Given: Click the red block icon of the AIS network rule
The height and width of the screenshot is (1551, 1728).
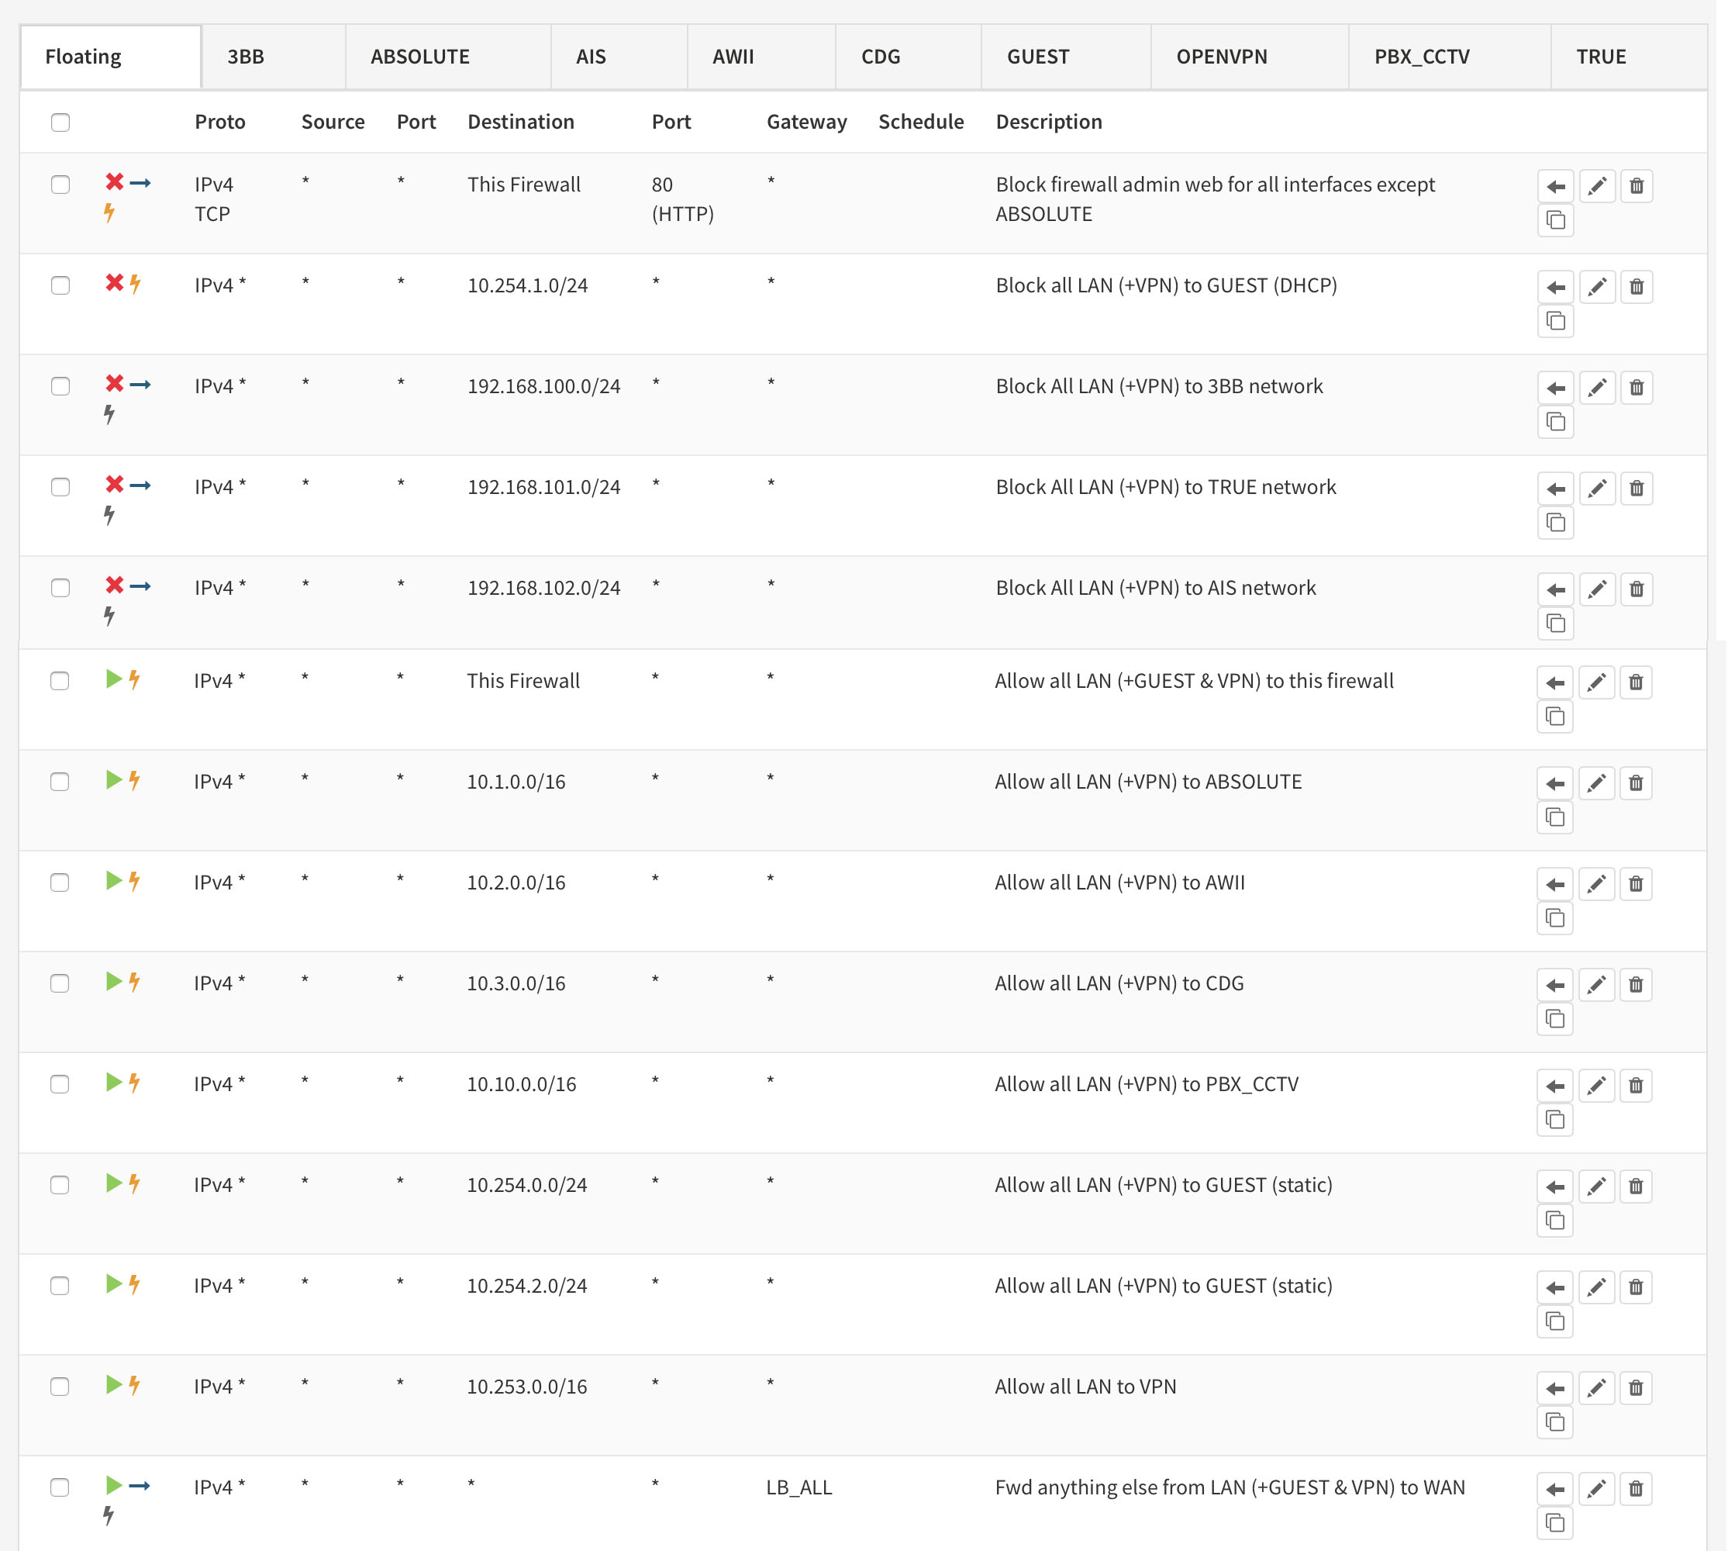Looking at the screenshot, I should (x=114, y=585).
